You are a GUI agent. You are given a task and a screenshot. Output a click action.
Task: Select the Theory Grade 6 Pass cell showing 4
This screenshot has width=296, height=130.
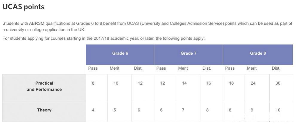(93, 110)
